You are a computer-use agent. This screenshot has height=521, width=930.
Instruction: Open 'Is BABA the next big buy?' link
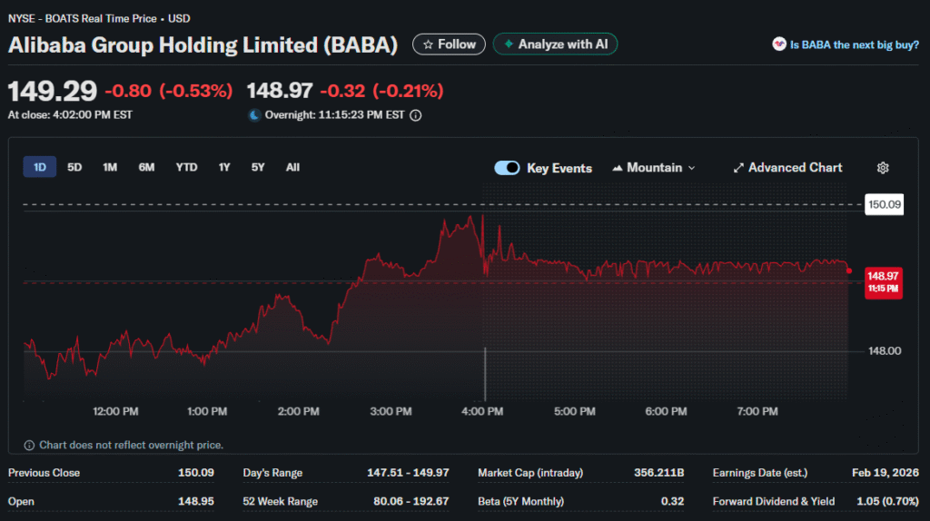click(x=854, y=44)
